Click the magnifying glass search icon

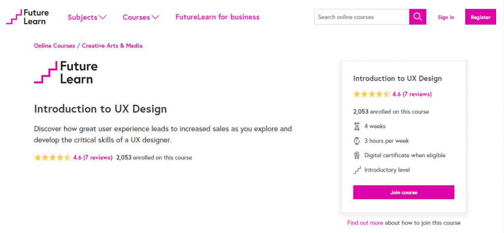[417, 17]
